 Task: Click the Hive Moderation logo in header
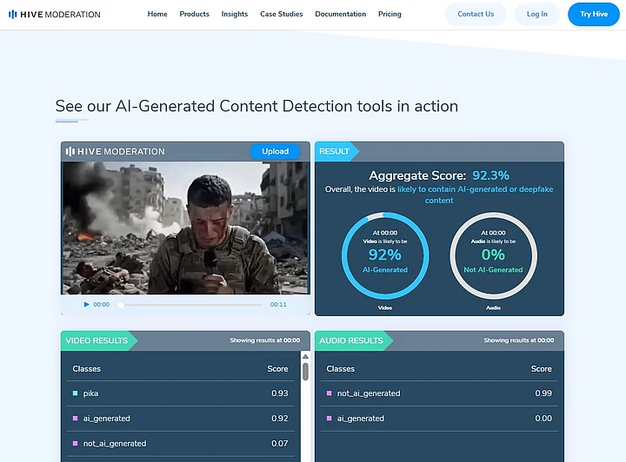pos(55,15)
